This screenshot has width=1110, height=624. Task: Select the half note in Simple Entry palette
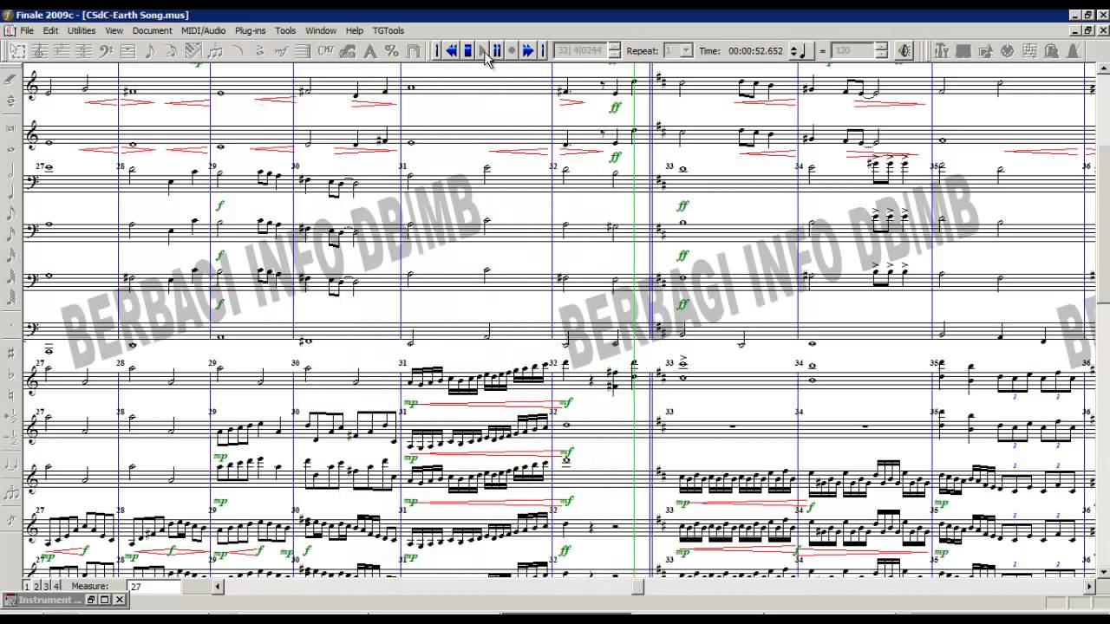[10, 170]
